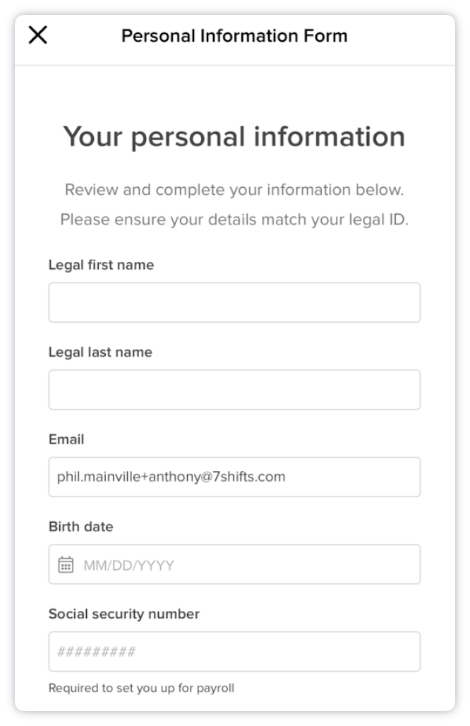470x726 pixels.
Task: Focus the Legal last name field
Action: click(234, 389)
